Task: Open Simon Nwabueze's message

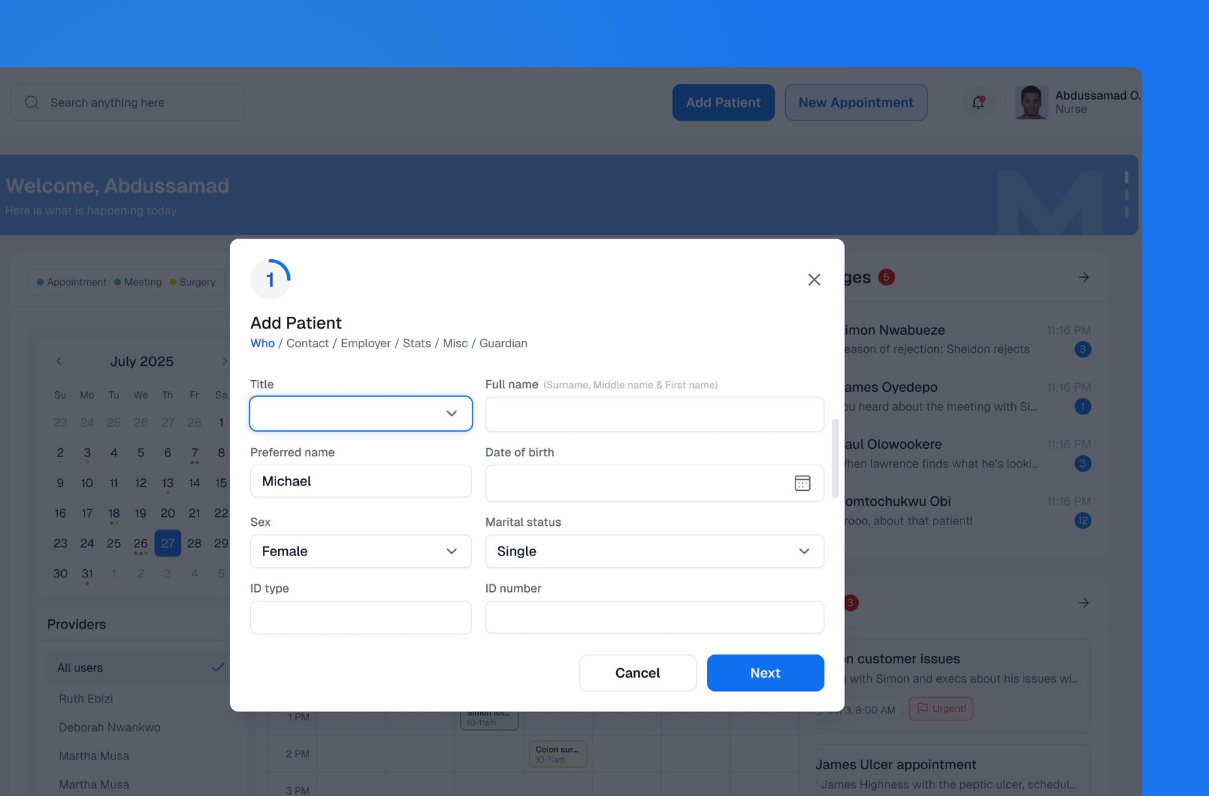Action: tap(967, 340)
